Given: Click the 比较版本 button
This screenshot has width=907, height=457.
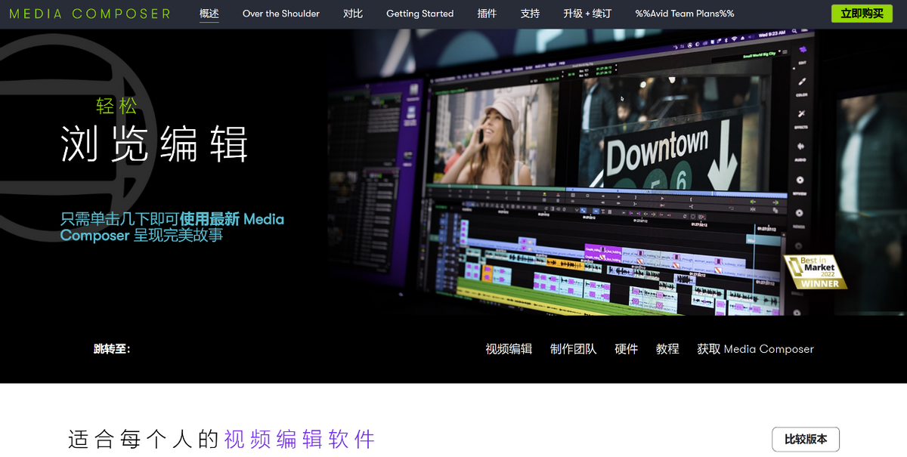Looking at the screenshot, I should tap(806, 439).
